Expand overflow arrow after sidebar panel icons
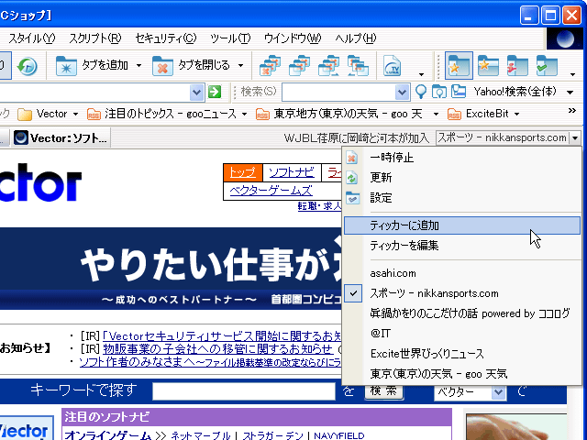This screenshot has height=440, width=587. point(572,74)
